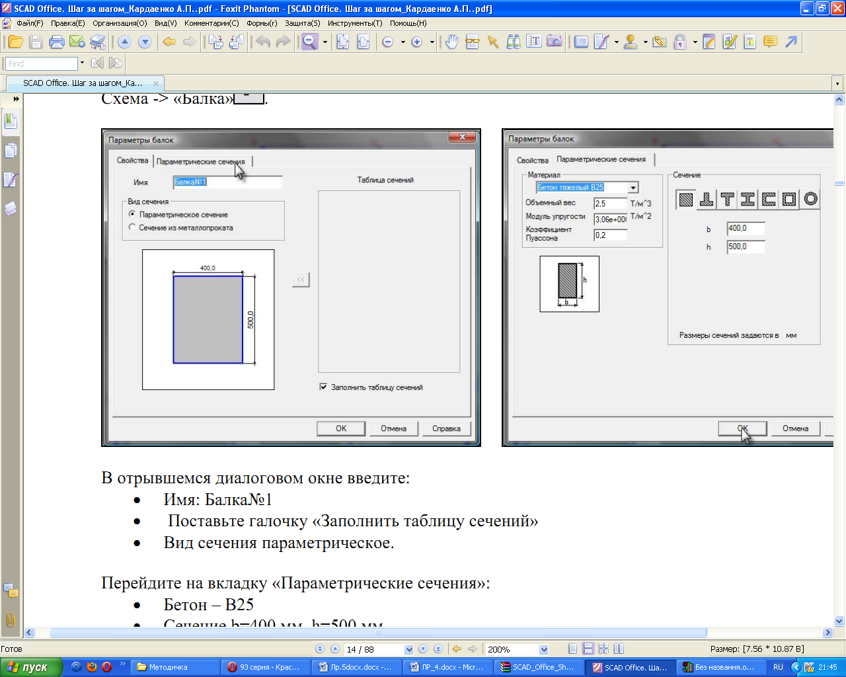Click the redo arrow in the toolbar
This screenshot has height=677, width=846.
(x=284, y=42)
